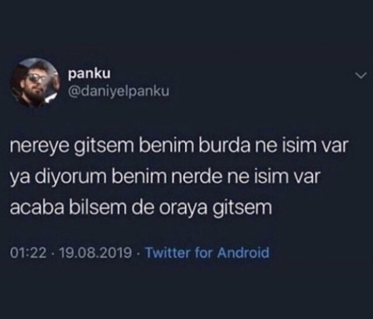This screenshot has height=319, width=373.
Task: Expand the tweet options chevron
Action: [x=361, y=76]
